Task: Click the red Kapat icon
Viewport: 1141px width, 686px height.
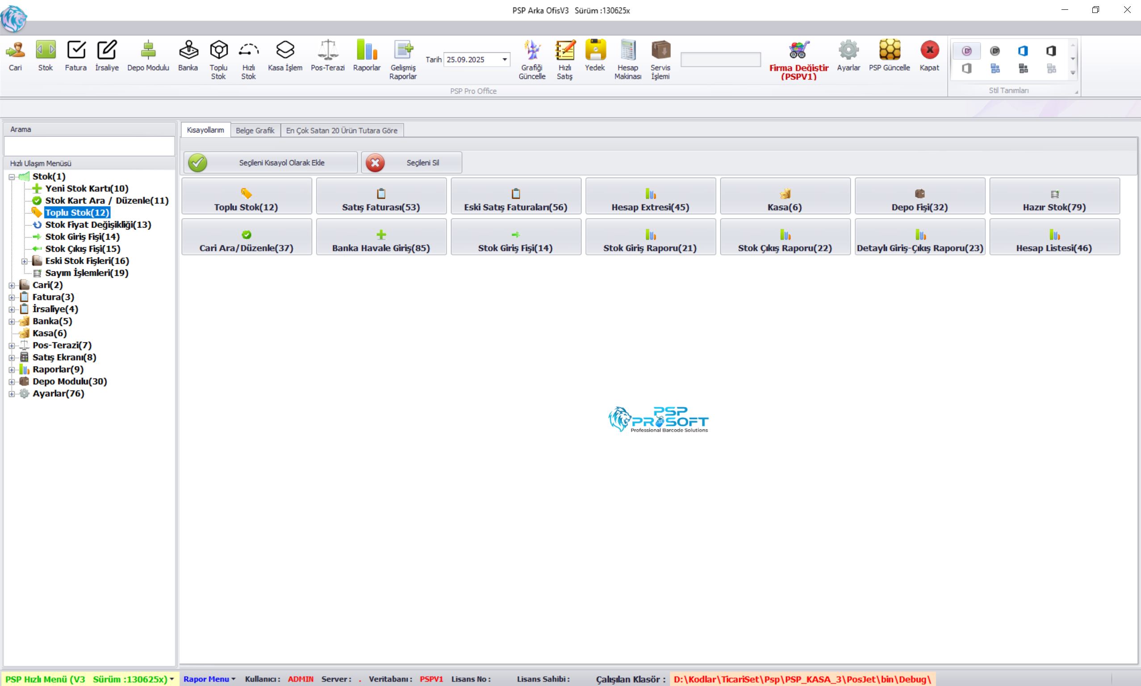Action: [x=929, y=50]
